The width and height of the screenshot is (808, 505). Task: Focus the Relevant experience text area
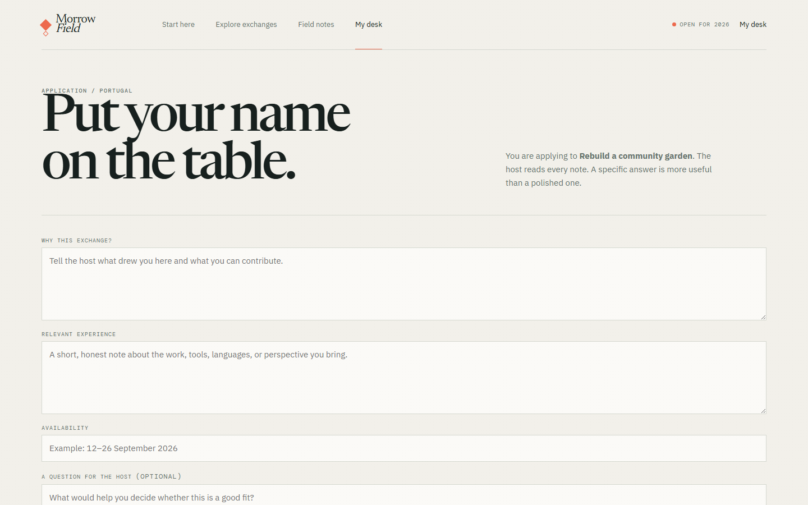point(404,378)
